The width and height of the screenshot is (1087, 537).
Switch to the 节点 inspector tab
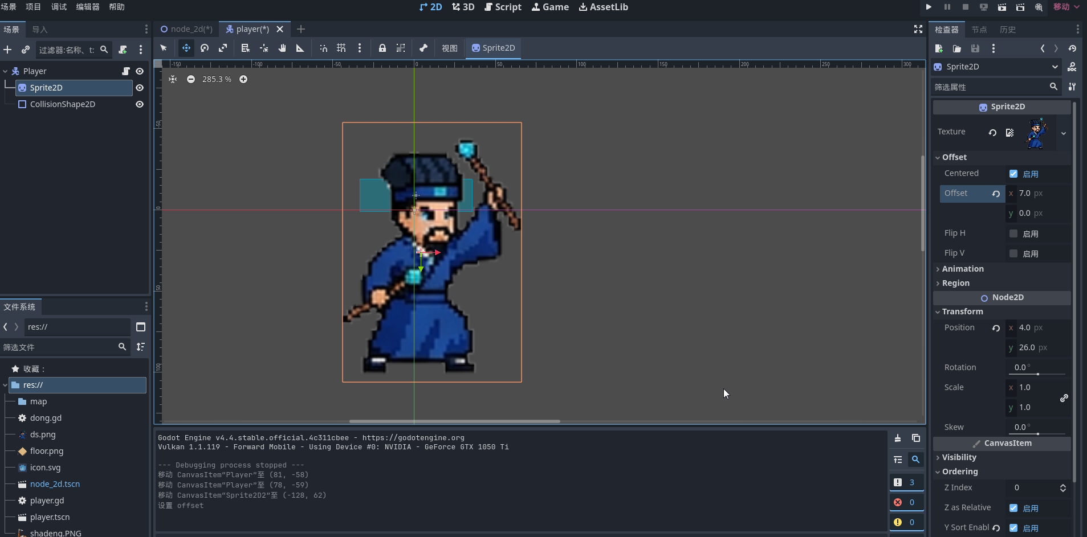coord(979,30)
